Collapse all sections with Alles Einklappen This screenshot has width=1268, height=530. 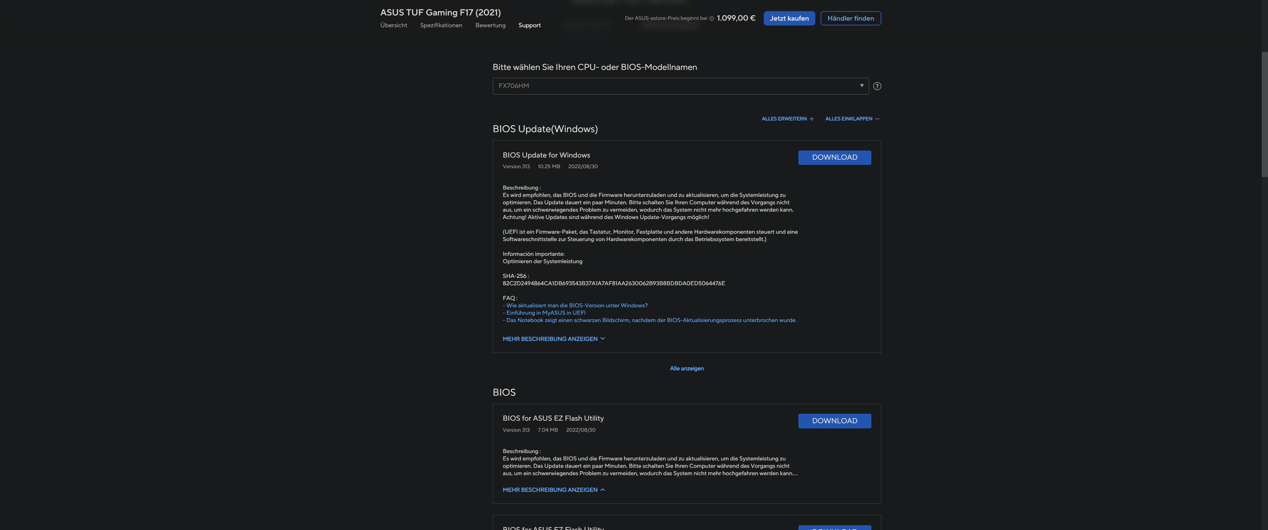(x=851, y=119)
